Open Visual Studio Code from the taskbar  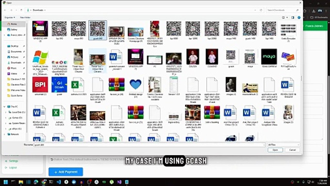point(59,182)
